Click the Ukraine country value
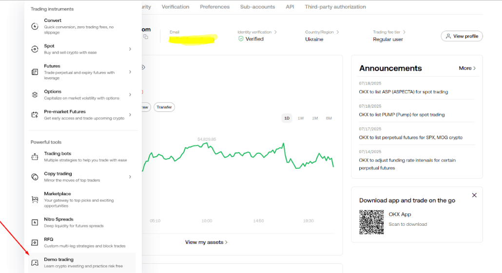 pyautogui.click(x=314, y=39)
